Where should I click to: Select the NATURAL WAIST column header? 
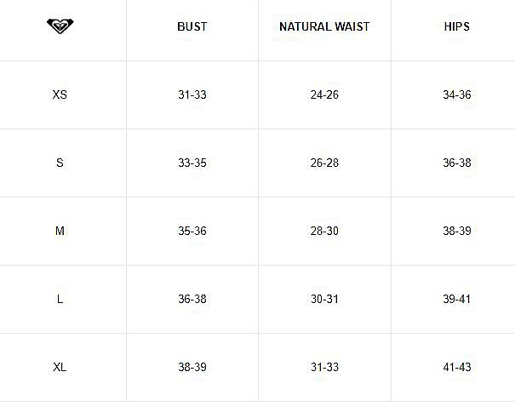[324, 26]
